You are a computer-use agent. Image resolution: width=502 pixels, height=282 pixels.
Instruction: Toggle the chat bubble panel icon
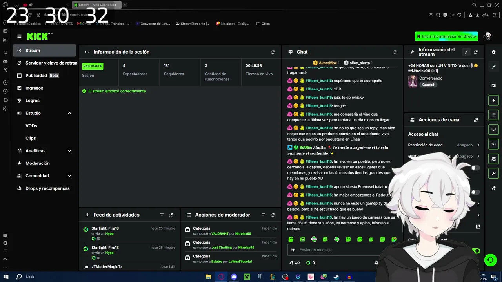tap(494, 129)
